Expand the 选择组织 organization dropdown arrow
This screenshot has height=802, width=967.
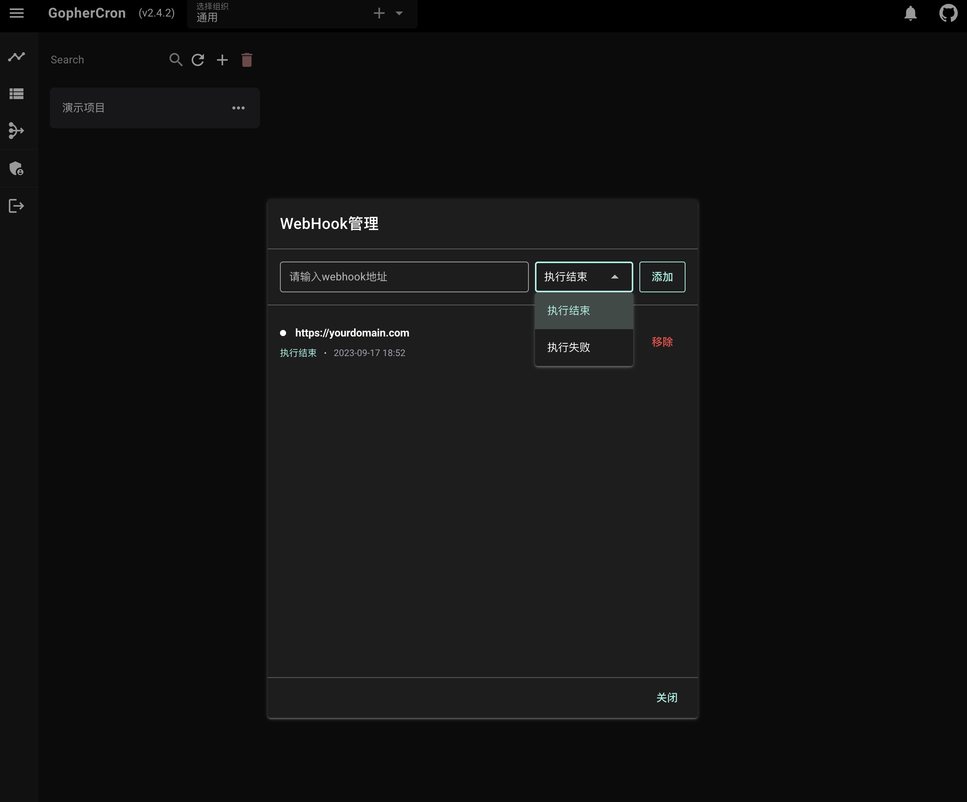tap(399, 13)
